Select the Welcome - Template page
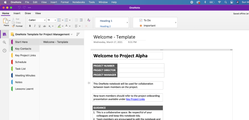 (62, 42)
